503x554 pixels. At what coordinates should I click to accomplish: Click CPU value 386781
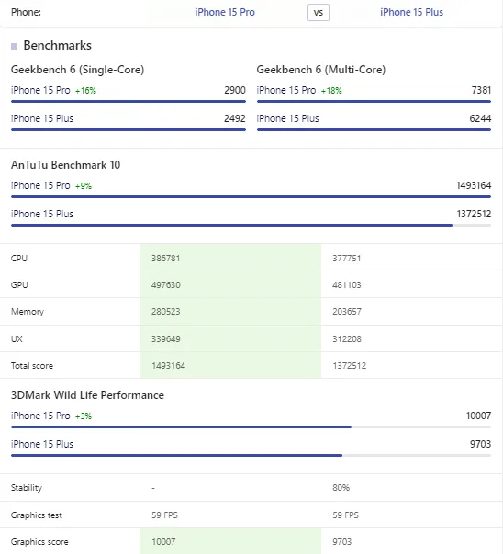tap(166, 259)
